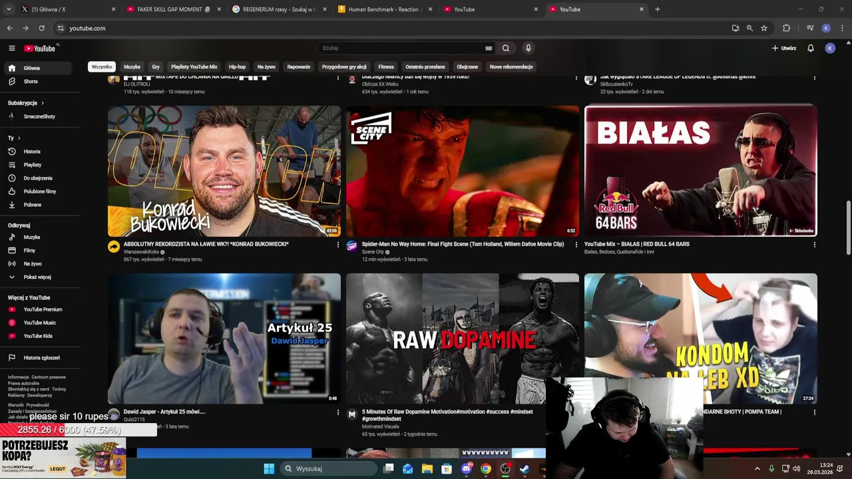
Task: Open options menu for Konrad Bukowiecki video
Action: point(338,245)
